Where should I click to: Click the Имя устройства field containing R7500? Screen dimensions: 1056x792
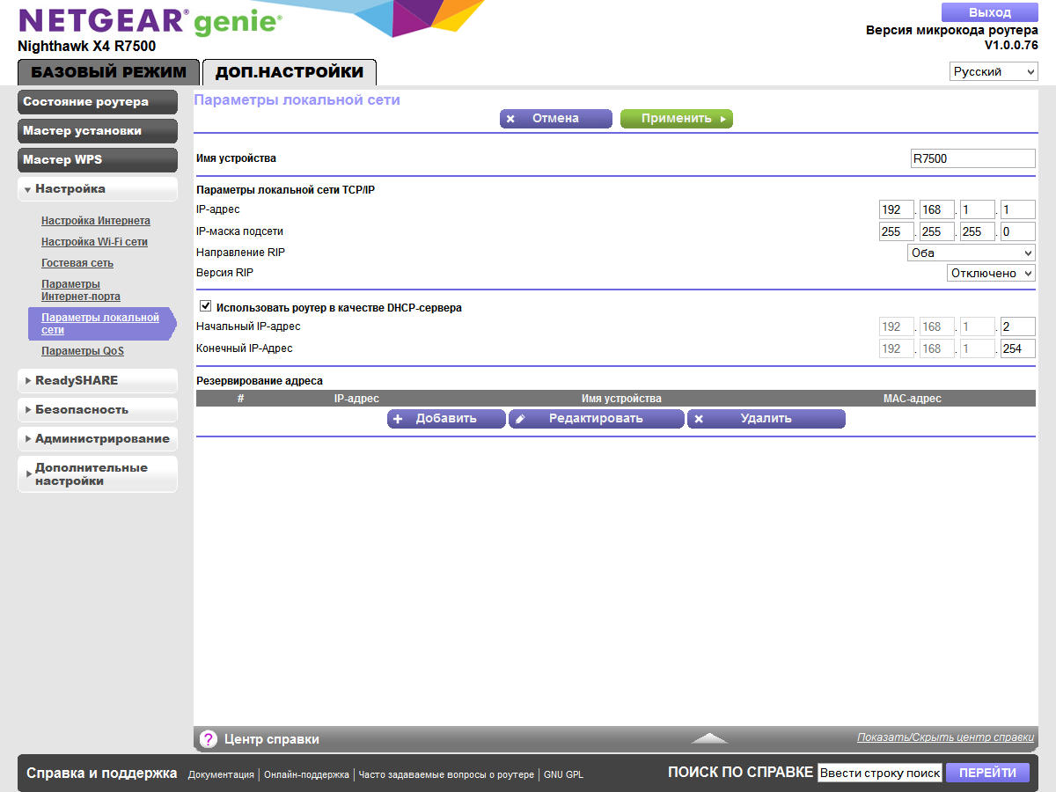(973, 158)
